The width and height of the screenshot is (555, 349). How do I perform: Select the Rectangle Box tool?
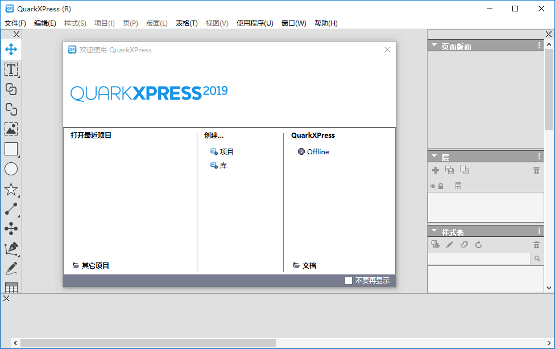(x=11, y=149)
